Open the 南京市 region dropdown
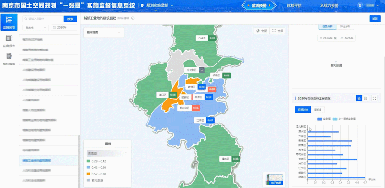The width and height of the screenshot is (385, 188). pyautogui.click(x=36, y=28)
